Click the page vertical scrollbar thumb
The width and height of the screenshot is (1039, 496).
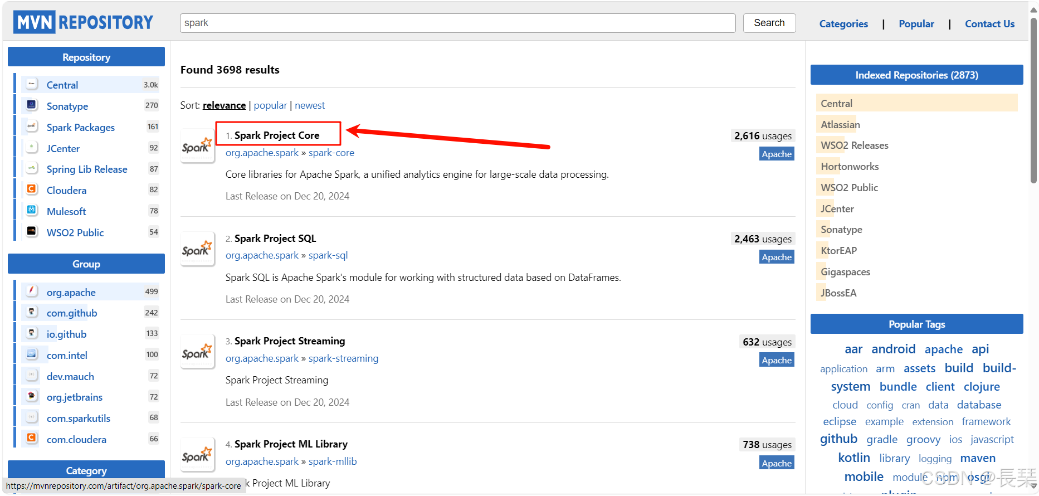[x=1033, y=100]
